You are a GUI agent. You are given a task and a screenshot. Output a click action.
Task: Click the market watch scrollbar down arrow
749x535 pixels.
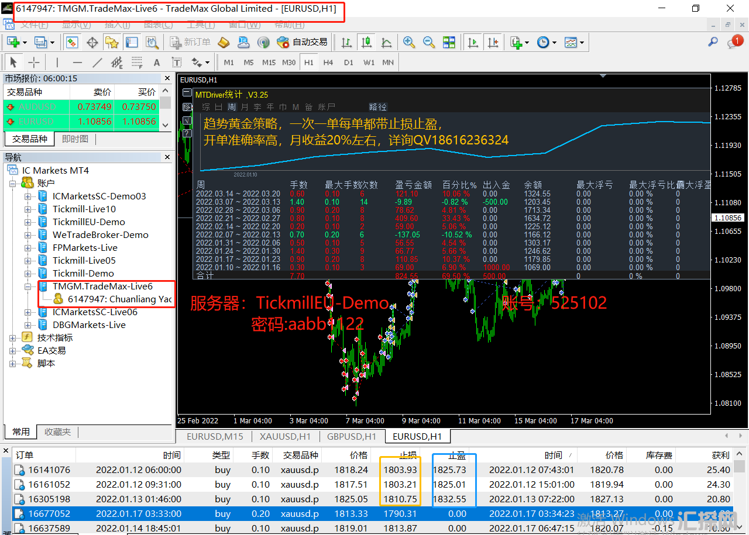pyautogui.click(x=166, y=125)
